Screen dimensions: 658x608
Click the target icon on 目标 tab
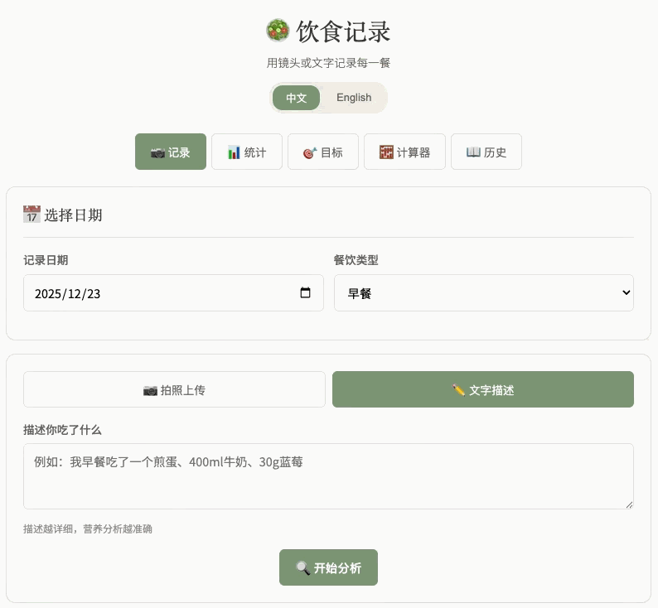[x=310, y=152]
